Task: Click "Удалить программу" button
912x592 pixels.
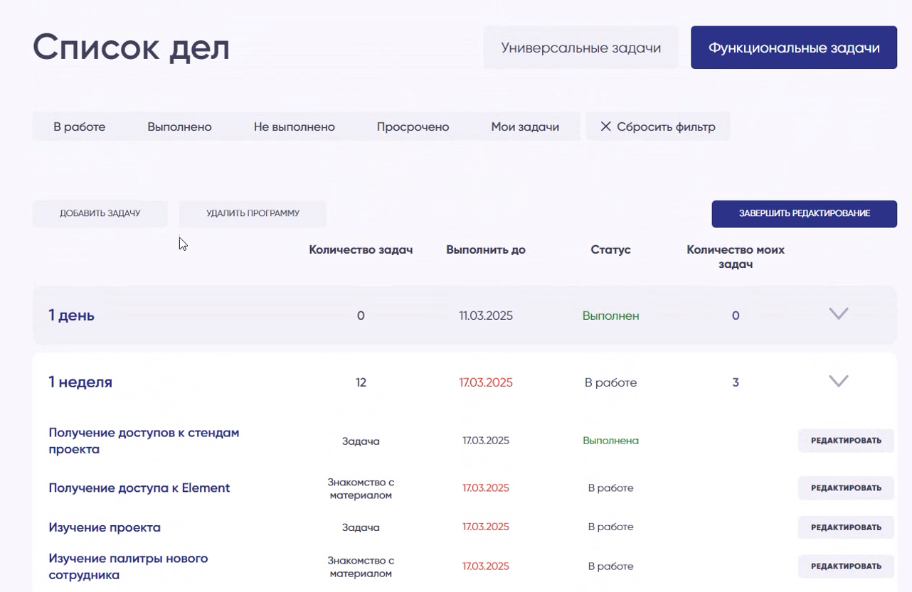Action: [x=253, y=213]
